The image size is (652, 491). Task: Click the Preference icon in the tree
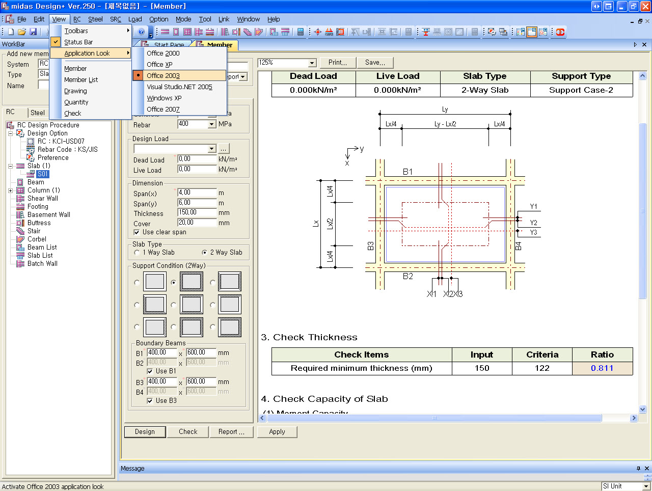[31, 157]
